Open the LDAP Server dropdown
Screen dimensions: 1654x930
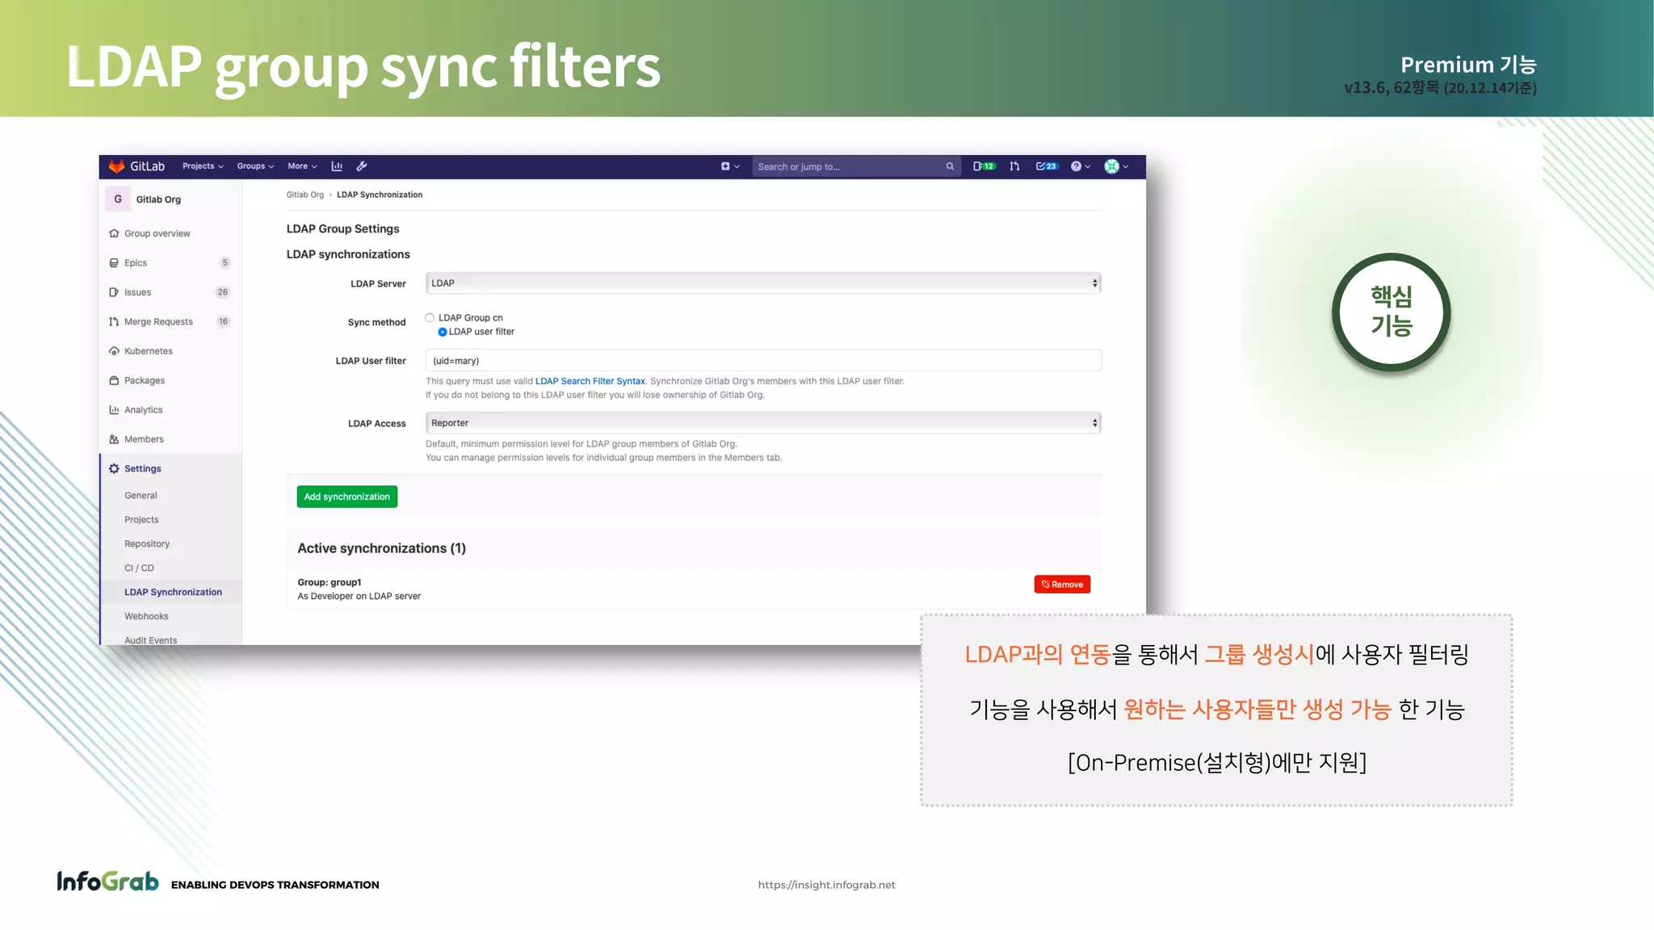coord(763,283)
